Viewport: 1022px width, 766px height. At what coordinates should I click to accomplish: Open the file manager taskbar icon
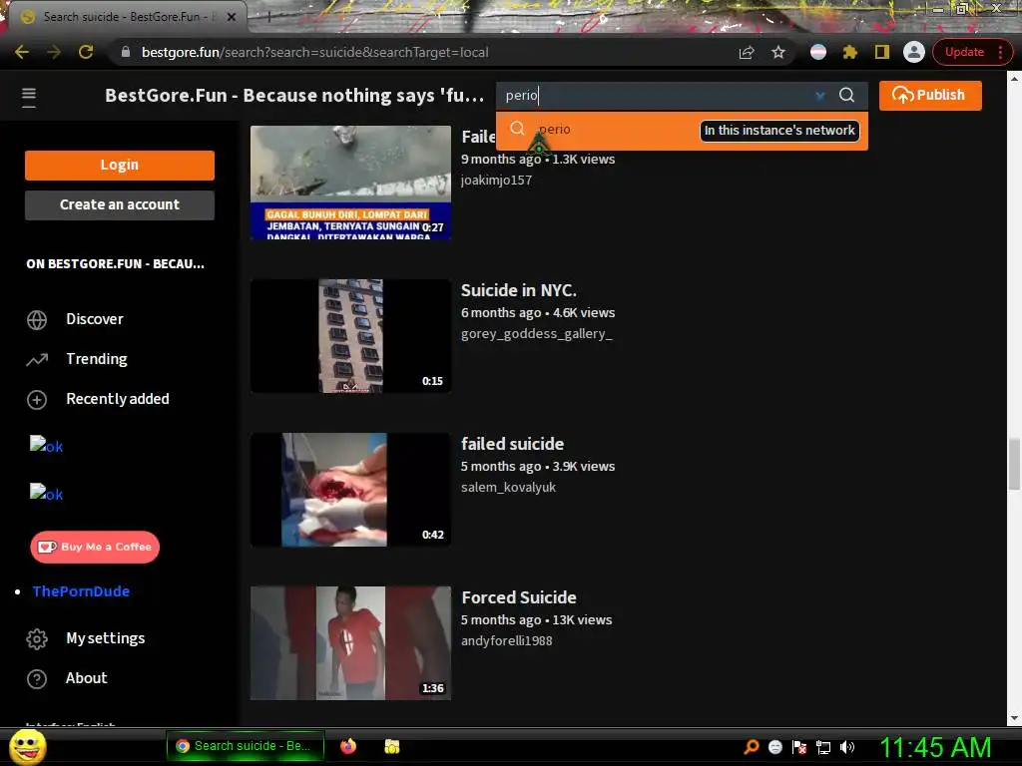(391, 746)
